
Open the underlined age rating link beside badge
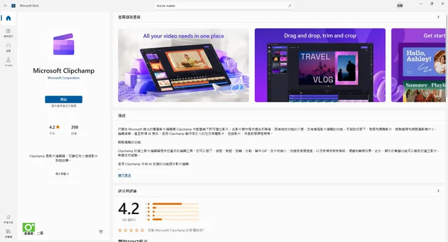pos(40,233)
